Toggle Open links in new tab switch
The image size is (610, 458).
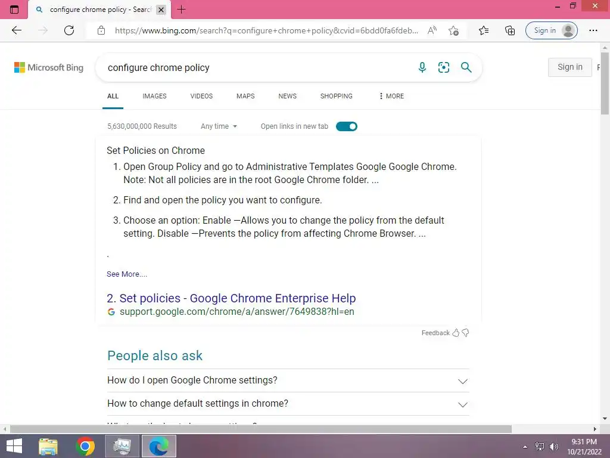[346, 126]
